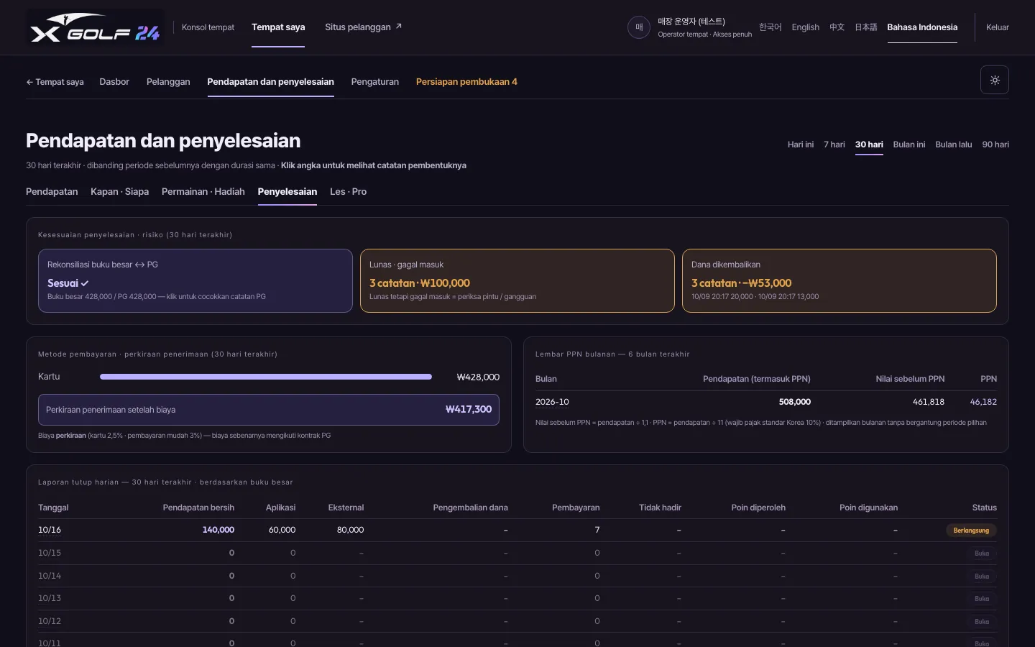
Task: Open Persiapan pembukaan 4 tab
Action: [466, 82]
